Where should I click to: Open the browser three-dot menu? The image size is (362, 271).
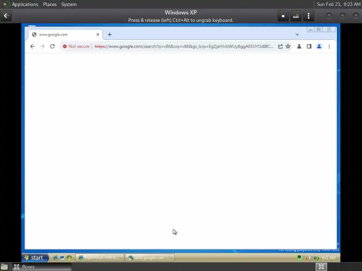point(329,47)
